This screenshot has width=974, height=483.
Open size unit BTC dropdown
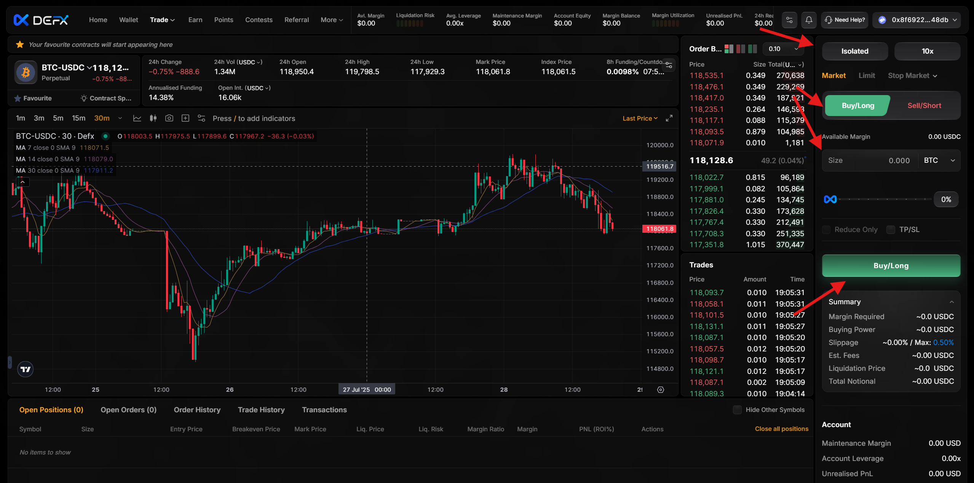point(939,160)
